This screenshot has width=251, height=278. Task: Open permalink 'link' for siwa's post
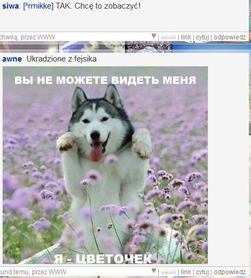coord(186,37)
